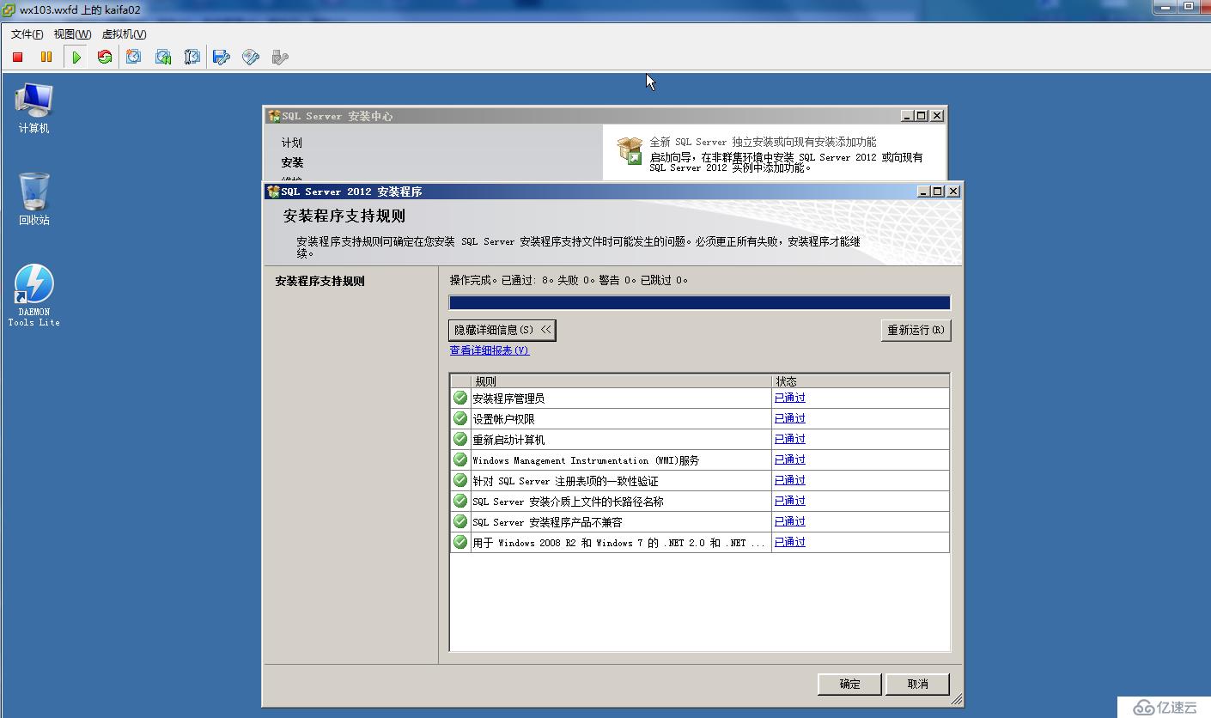The width and height of the screenshot is (1211, 718).
Task: Click rule text 用于 Windows 2008 R2 和 Windows 7
Action: 618,543
